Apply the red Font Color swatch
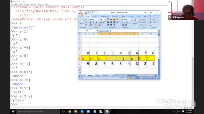The height and width of the screenshot is (114, 204). click(100, 25)
